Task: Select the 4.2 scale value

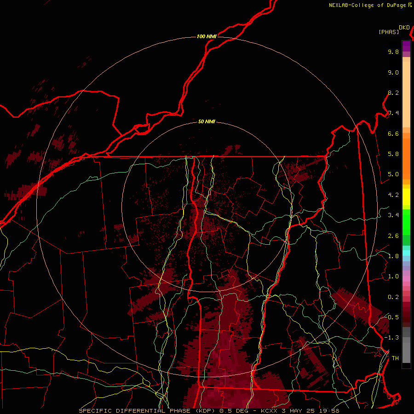Action: pos(393,195)
